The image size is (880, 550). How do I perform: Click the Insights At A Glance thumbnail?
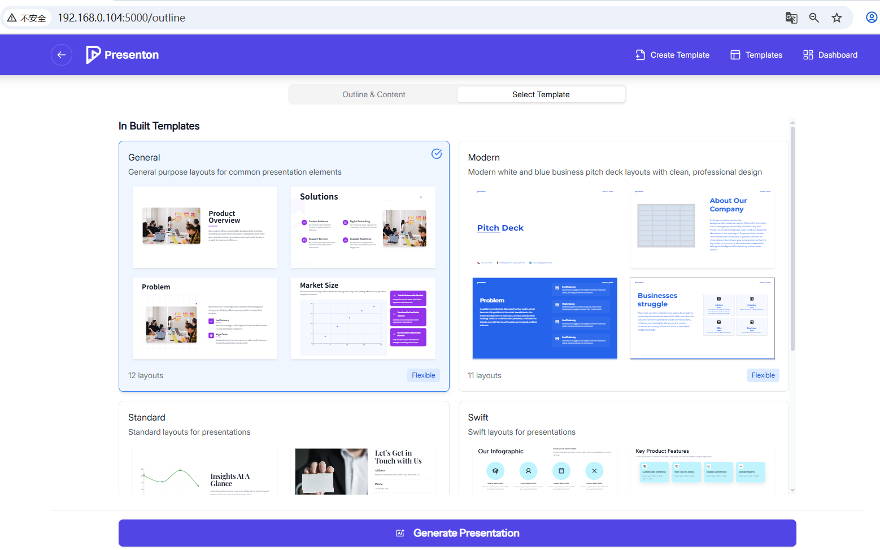205,471
